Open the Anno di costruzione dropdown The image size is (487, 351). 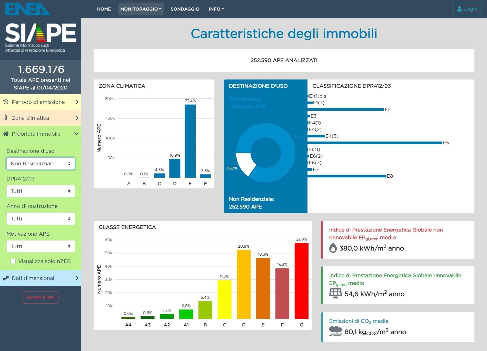coord(41,219)
